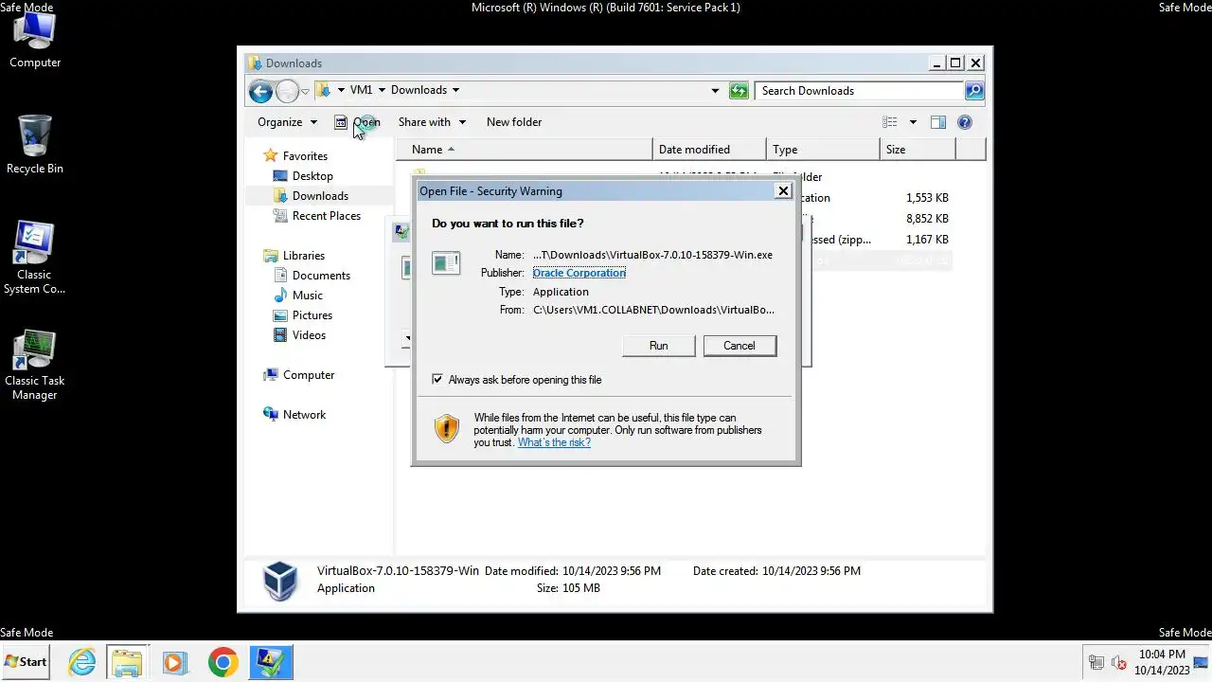1212x682 pixels.
Task: Open the Oracle Corporation publisher link
Action: 579,273
